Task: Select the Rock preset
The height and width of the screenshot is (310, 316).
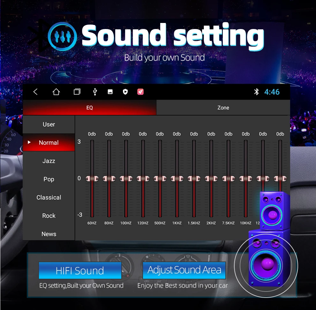Action: tap(49, 216)
